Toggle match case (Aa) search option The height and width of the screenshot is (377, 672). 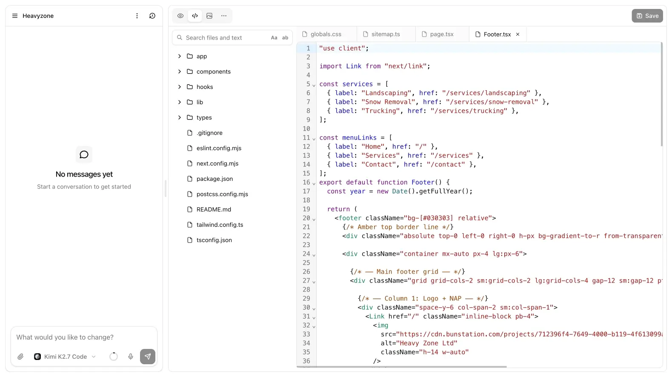[x=274, y=37]
